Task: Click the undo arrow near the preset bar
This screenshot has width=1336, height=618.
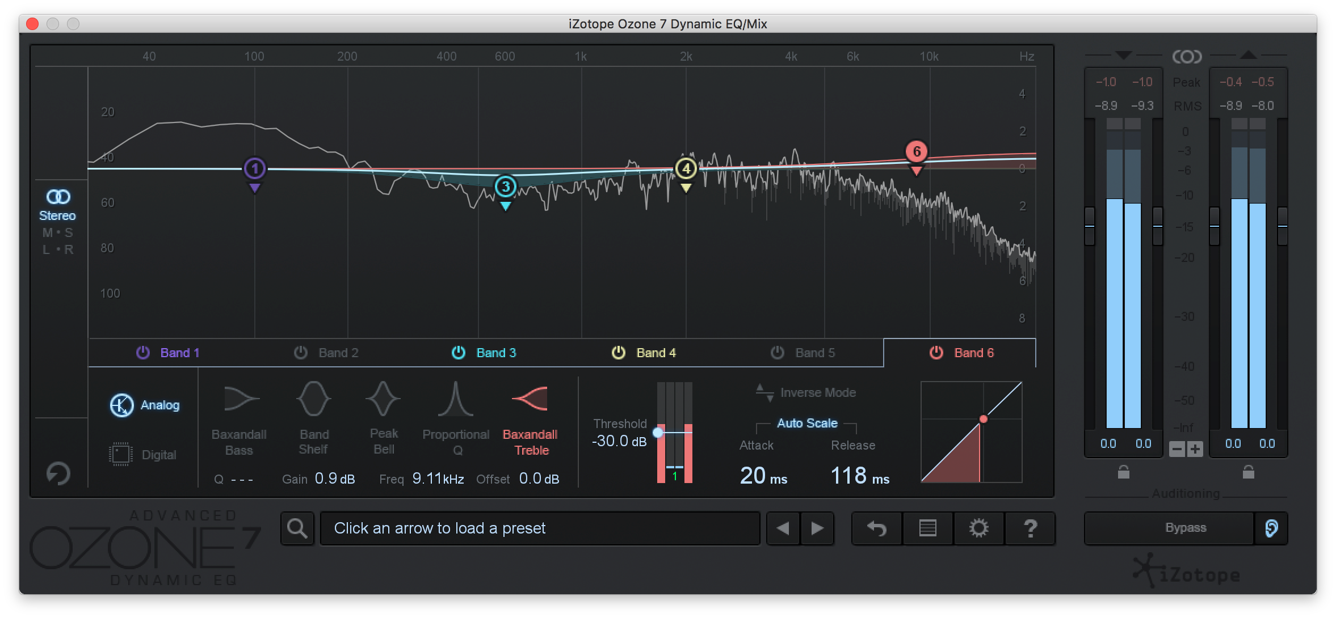Action: [x=876, y=528]
